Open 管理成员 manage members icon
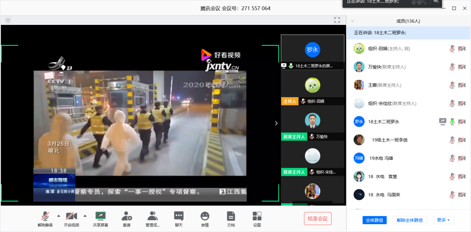The width and height of the screenshot is (471, 232). click(153, 216)
